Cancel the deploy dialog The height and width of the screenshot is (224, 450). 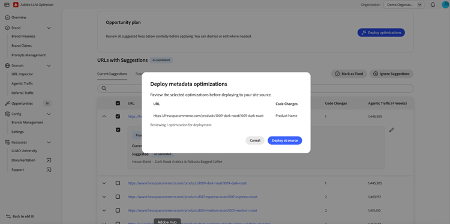point(255,141)
